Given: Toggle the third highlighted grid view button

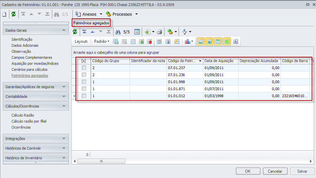Looking at the screenshot, I should (x=218, y=42).
